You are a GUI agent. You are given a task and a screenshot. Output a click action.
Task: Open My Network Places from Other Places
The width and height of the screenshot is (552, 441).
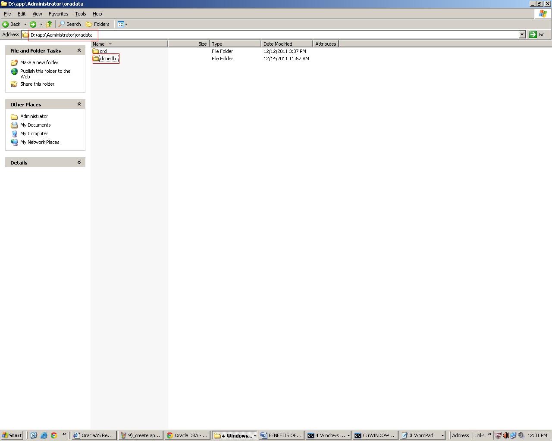(x=40, y=142)
